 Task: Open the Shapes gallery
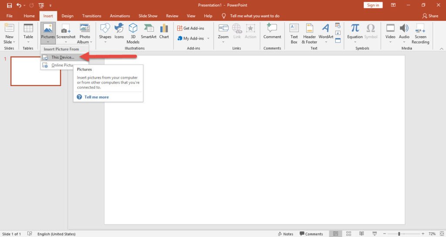tap(105, 33)
